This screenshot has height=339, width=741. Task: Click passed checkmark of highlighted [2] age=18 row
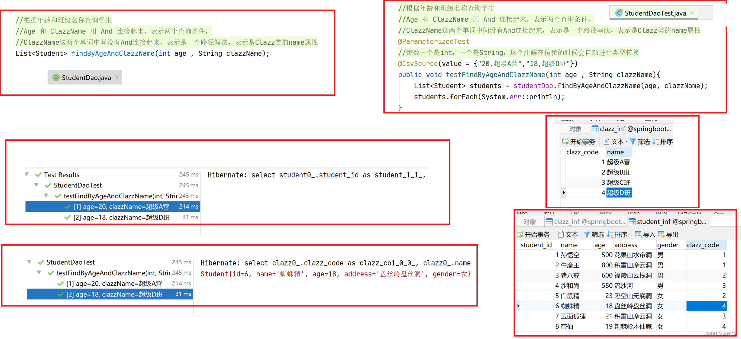pyautogui.click(x=61, y=294)
